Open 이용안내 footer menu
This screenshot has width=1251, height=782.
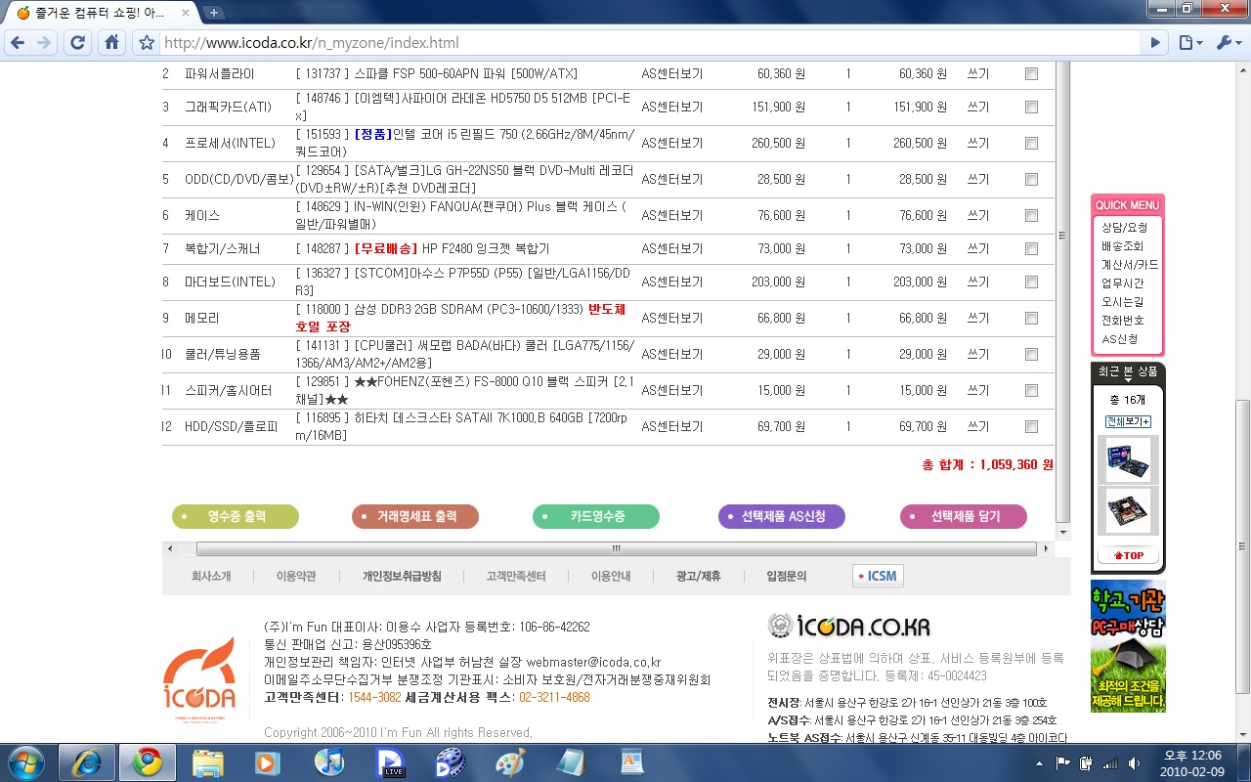611,577
